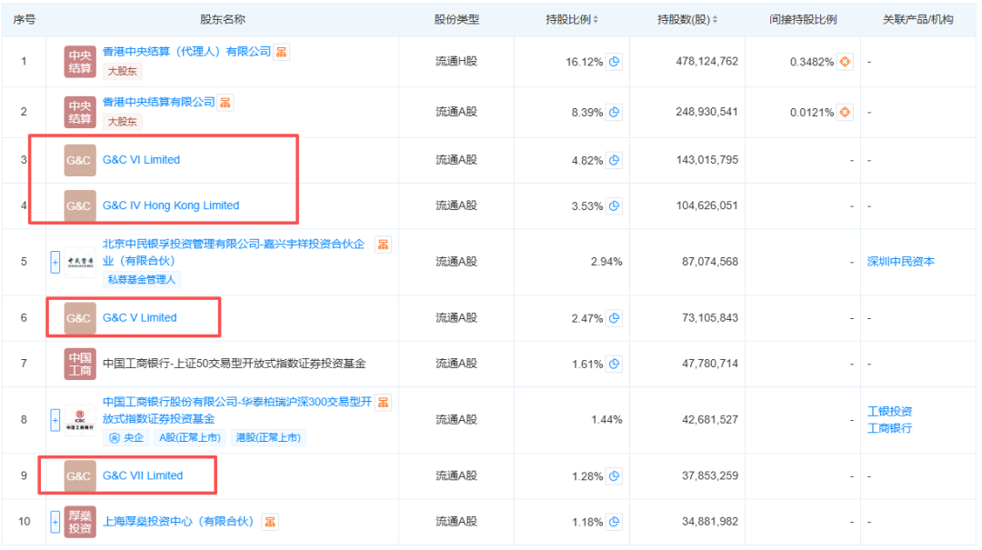Click the 央企 tag
982x550 pixels.
click(x=127, y=438)
